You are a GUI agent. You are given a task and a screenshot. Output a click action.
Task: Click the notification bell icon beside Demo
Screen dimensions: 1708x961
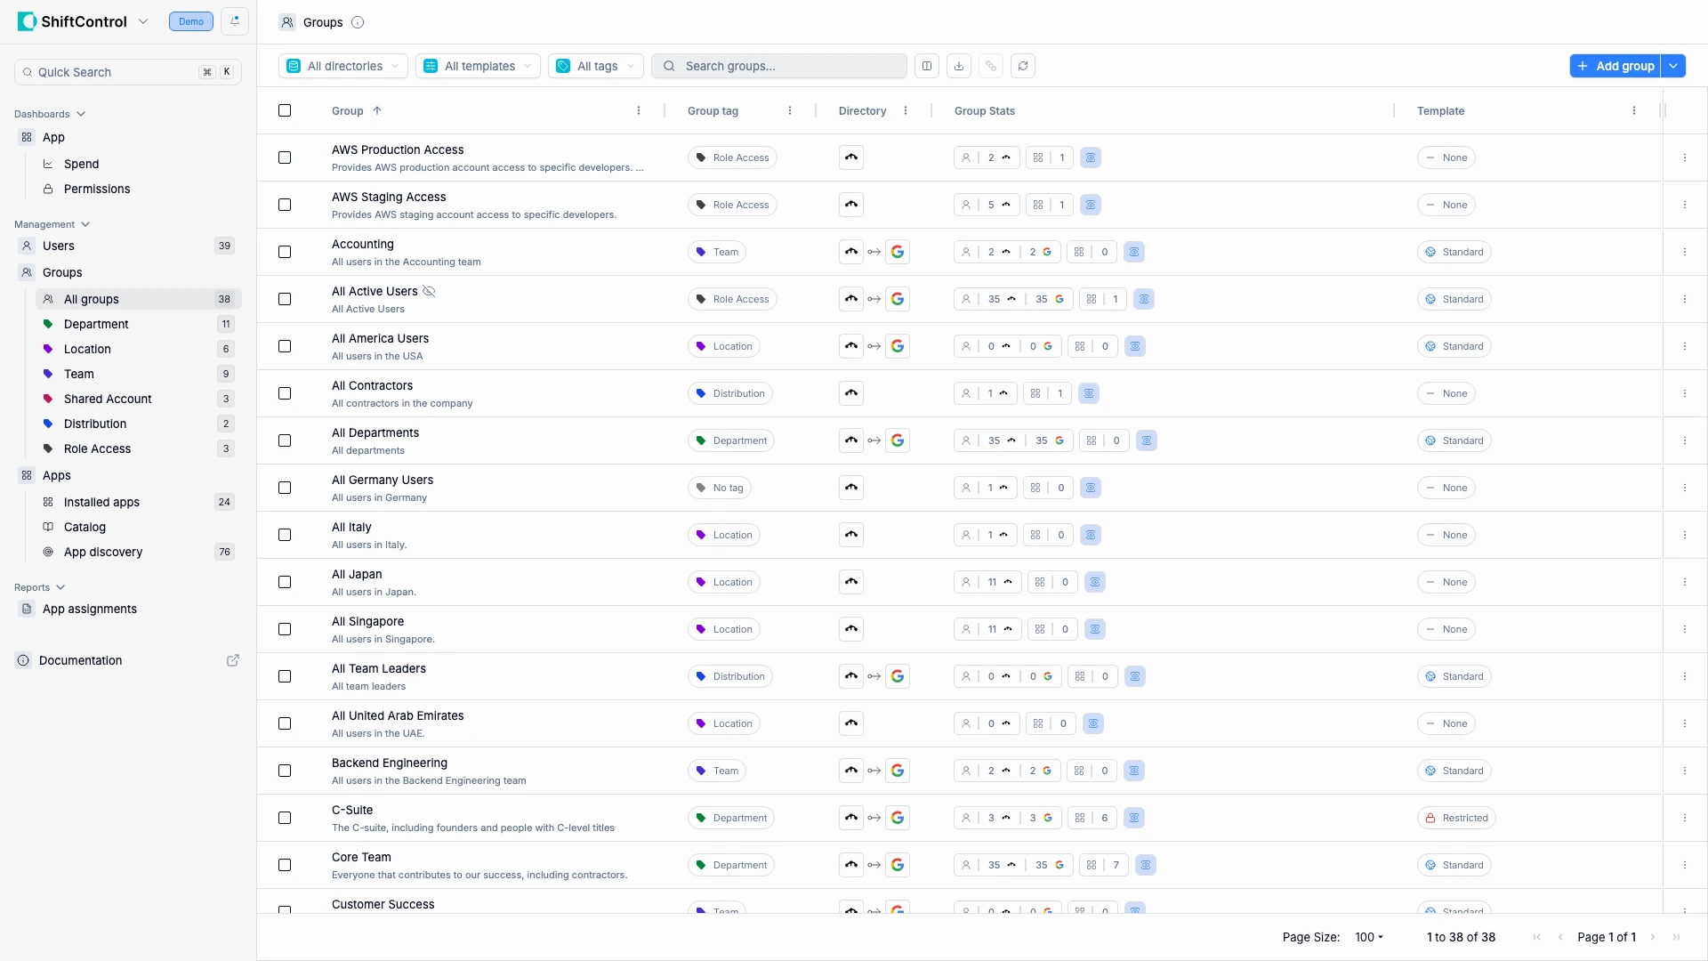coord(235,21)
